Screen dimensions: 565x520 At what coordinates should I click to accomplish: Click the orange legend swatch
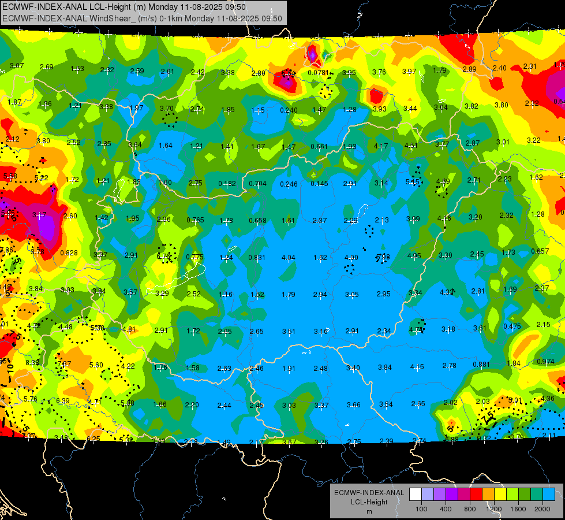(488, 494)
